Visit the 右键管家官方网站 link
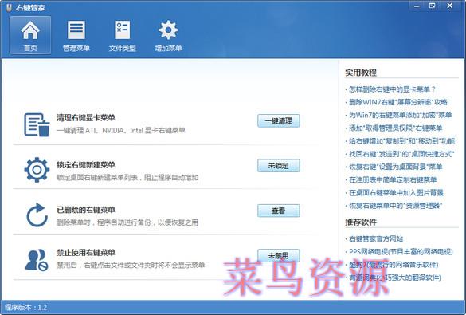Screen dimensions: 466x315 click(x=376, y=238)
